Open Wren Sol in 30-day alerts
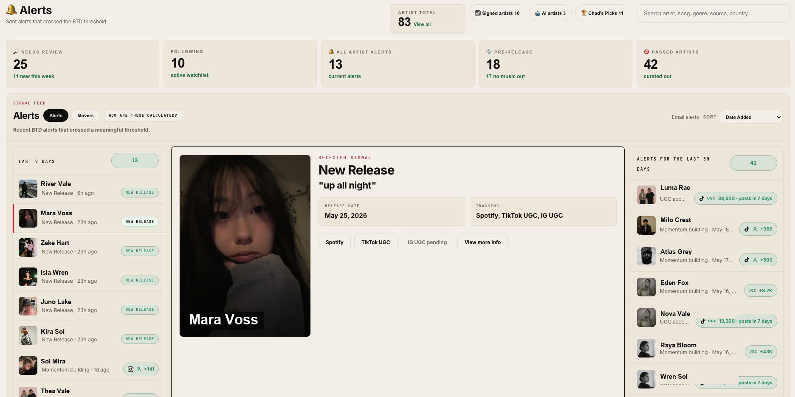Viewport: 795px width, 397px height. (x=707, y=380)
